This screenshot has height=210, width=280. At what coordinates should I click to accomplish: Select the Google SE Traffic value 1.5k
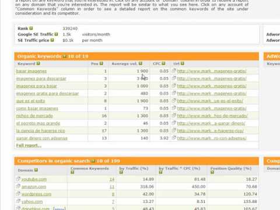[66, 34]
